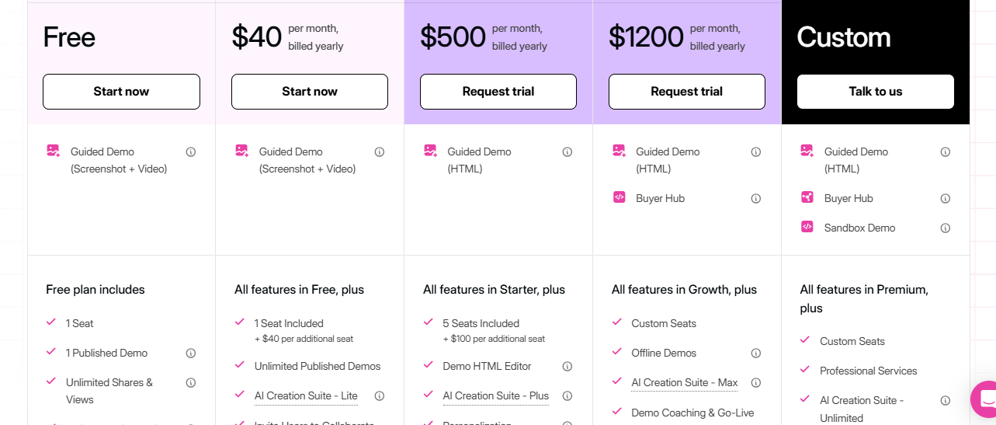Click info icon beside Free plan Guided Demo
996x425 pixels.
pos(191,152)
